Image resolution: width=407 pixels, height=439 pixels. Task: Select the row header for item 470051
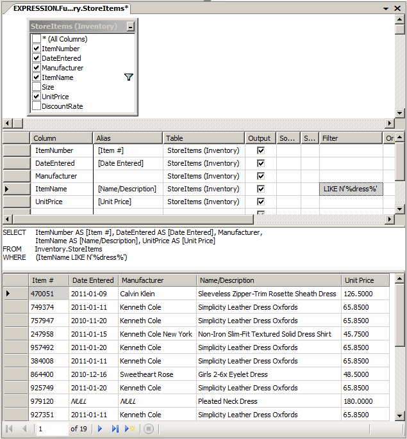tap(16, 293)
